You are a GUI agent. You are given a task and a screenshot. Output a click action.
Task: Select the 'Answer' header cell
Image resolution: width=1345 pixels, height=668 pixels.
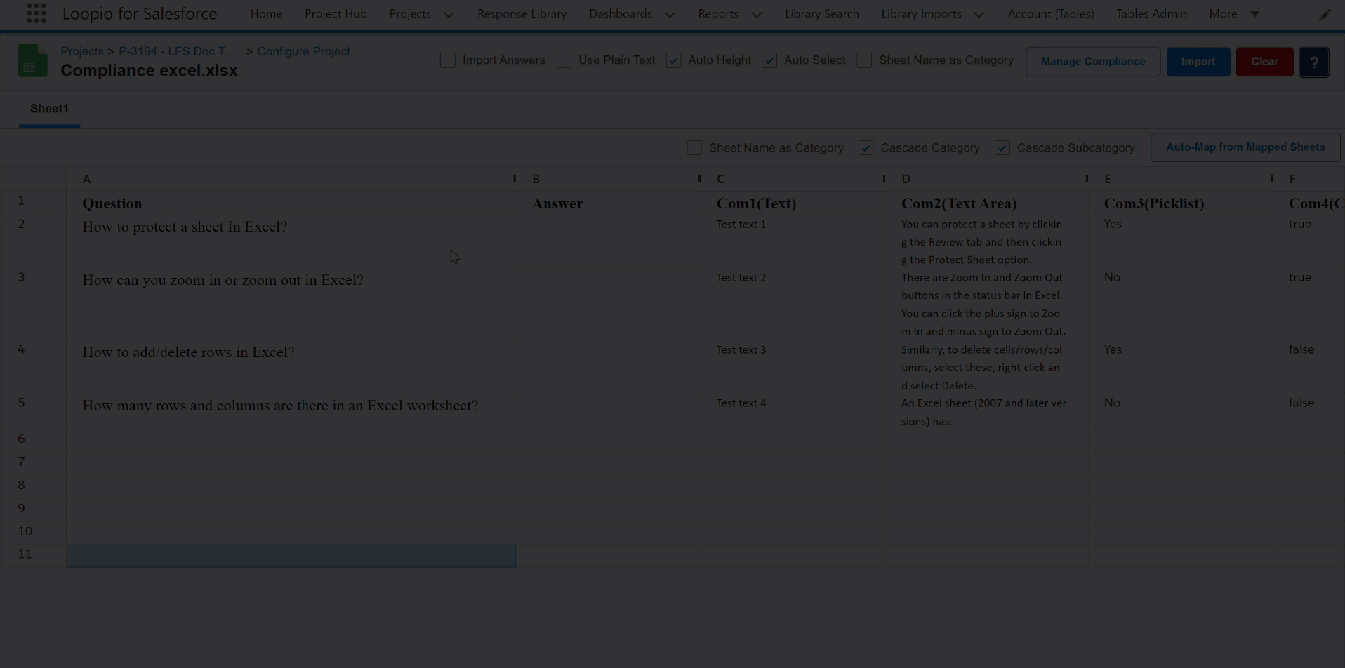click(608, 203)
